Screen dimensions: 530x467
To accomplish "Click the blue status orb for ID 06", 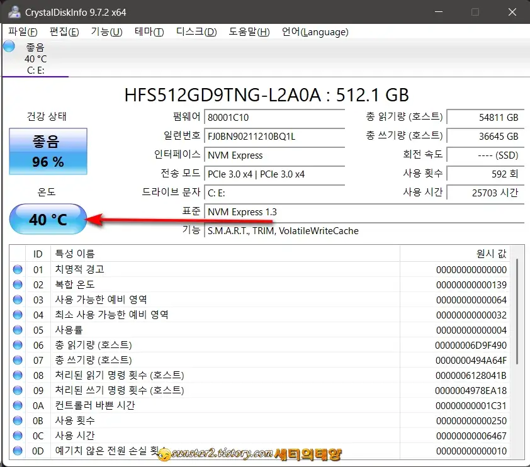I will 18,345.
